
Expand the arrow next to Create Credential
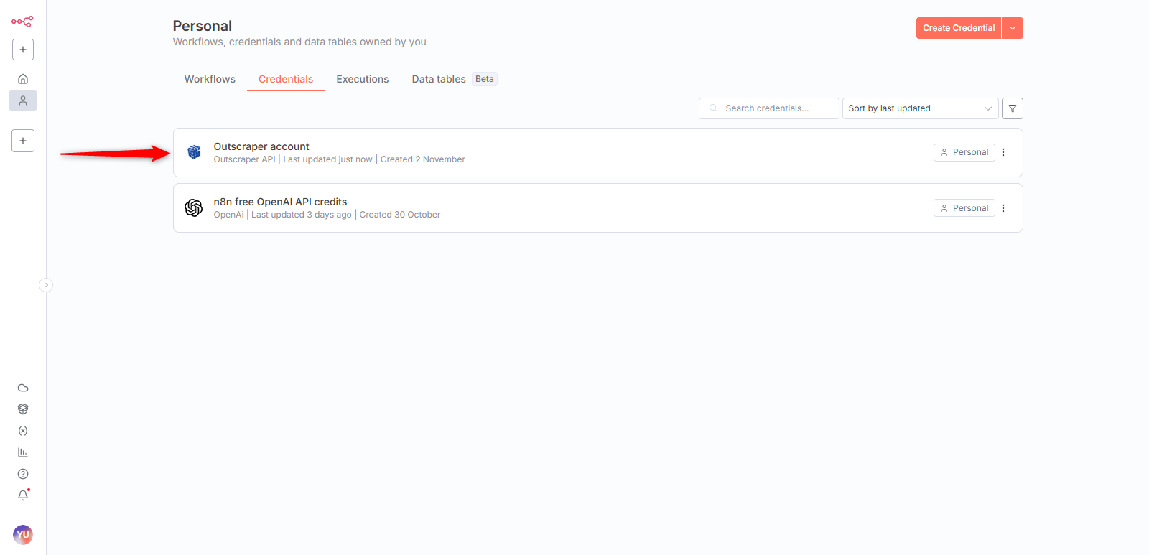coord(1013,28)
